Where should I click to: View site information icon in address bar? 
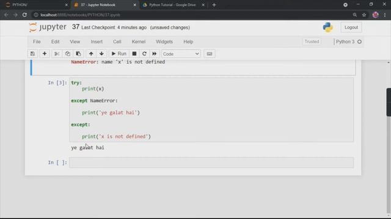click(36, 15)
